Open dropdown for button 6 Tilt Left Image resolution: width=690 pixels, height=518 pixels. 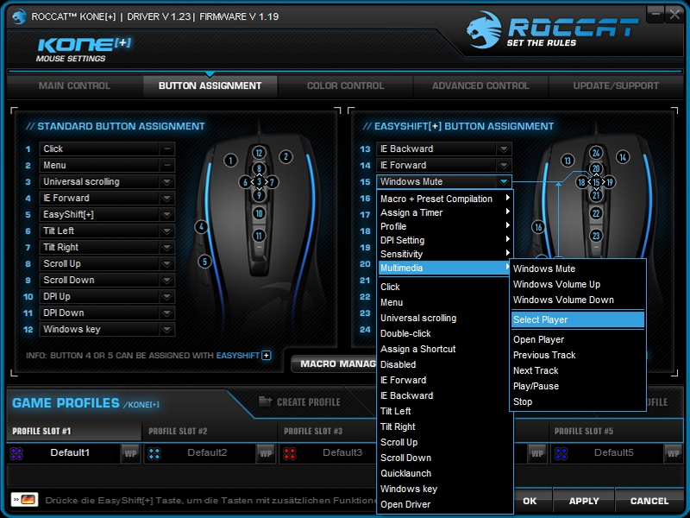point(166,231)
